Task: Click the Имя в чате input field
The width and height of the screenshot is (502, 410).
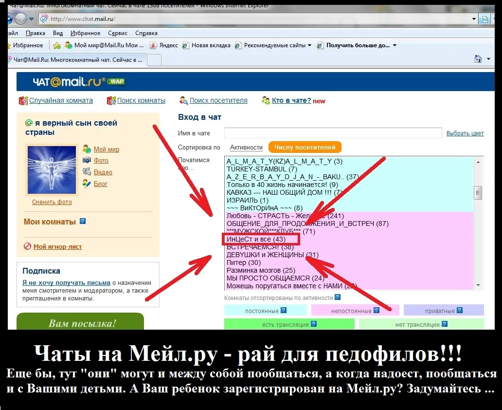Action: 333,133
